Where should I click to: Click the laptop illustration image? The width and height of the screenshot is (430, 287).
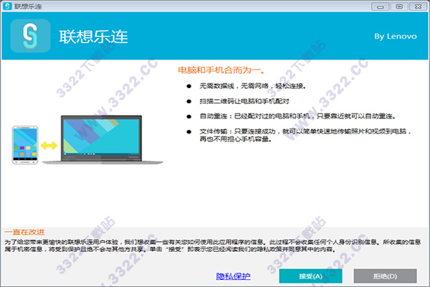click(x=102, y=140)
